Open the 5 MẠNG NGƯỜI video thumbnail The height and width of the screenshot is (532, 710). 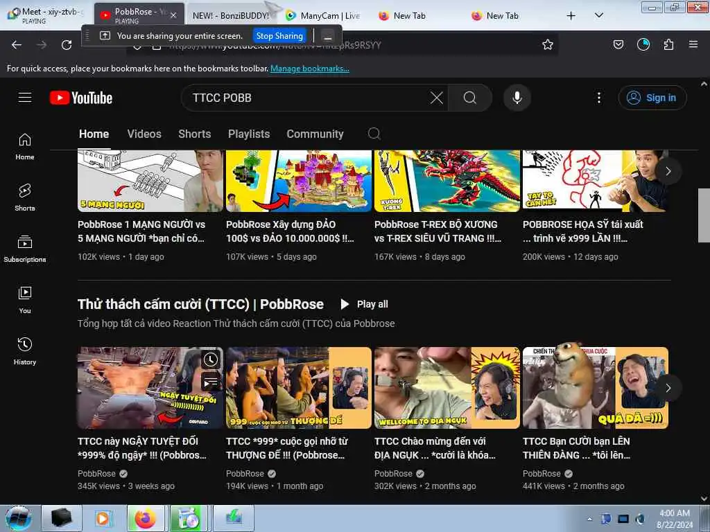[150, 181]
